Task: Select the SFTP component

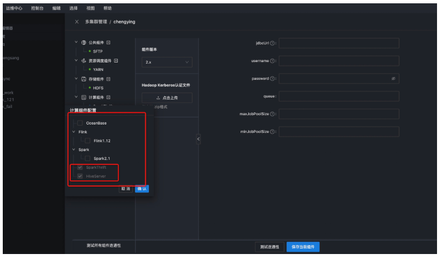Action: pos(97,51)
